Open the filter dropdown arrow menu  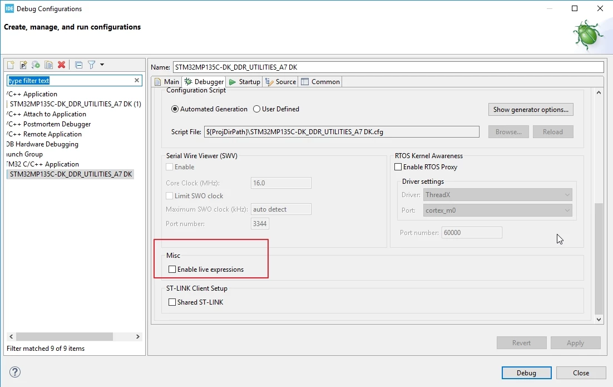tap(102, 65)
